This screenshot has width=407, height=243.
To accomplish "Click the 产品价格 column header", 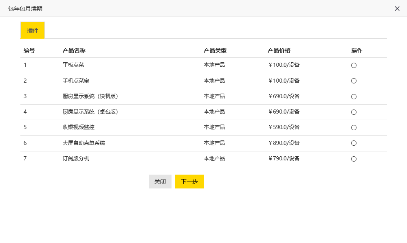I will click(279, 50).
